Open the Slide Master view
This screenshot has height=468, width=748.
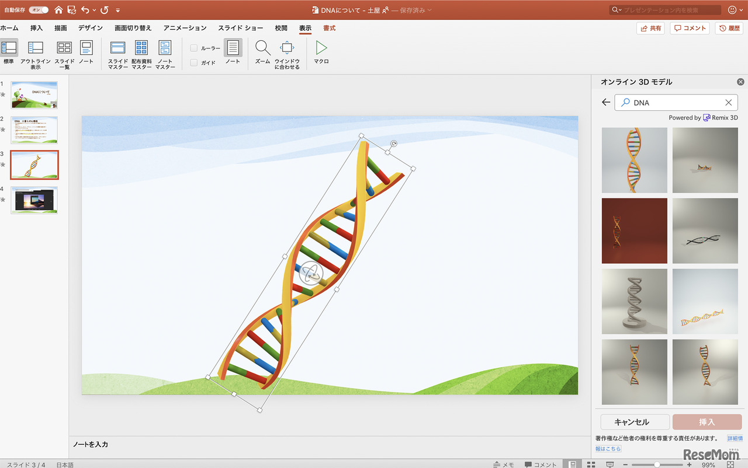tap(117, 54)
